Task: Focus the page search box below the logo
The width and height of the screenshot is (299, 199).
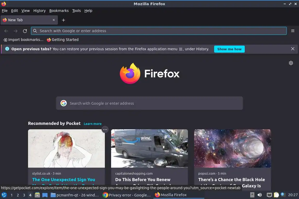Action: coord(149,103)
